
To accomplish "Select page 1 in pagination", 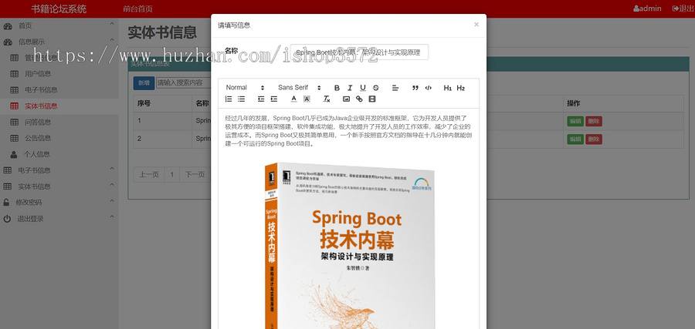I will 172,175.
